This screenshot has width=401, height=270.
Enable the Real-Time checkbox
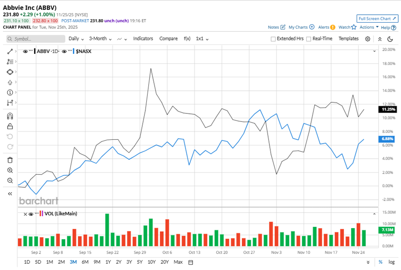click(309, 39)
